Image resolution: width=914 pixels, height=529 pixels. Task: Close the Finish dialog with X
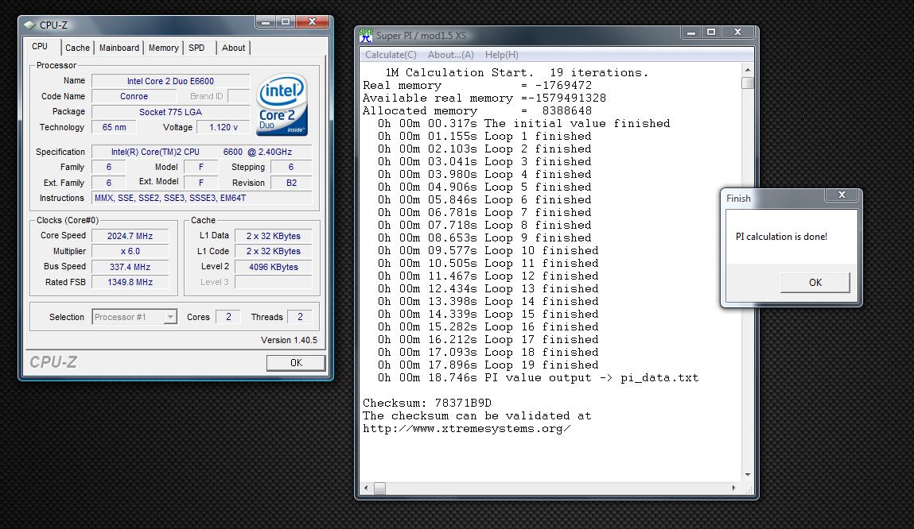[x=842, y=195]
